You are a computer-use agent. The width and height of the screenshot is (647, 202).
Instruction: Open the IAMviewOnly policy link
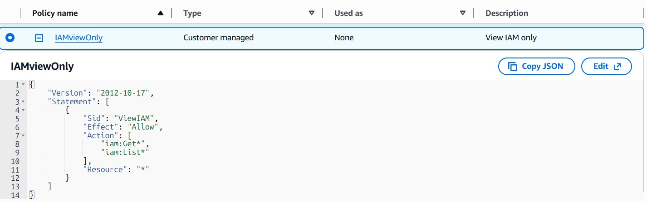(78, 38)
